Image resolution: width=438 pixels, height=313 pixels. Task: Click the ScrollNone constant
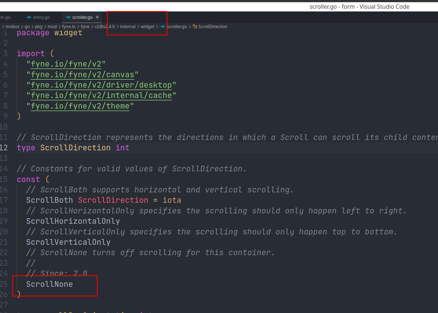(50, 284)
